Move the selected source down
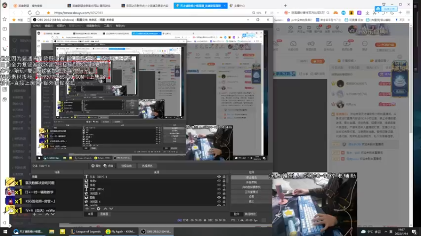Image resolution: width=421 pixels, height=236 pixels. click(x=111, y=209)
